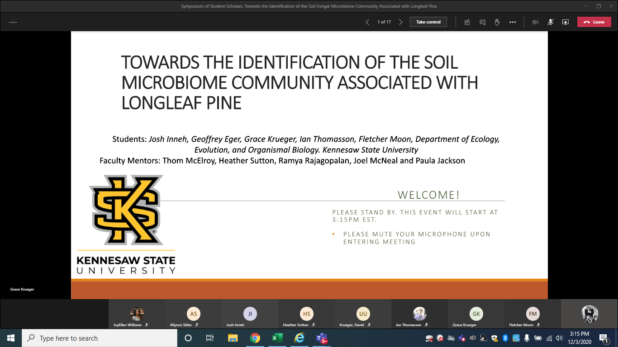Unmute the microphone
Viewport: 618px width, 347px height.
click(550, 22)
